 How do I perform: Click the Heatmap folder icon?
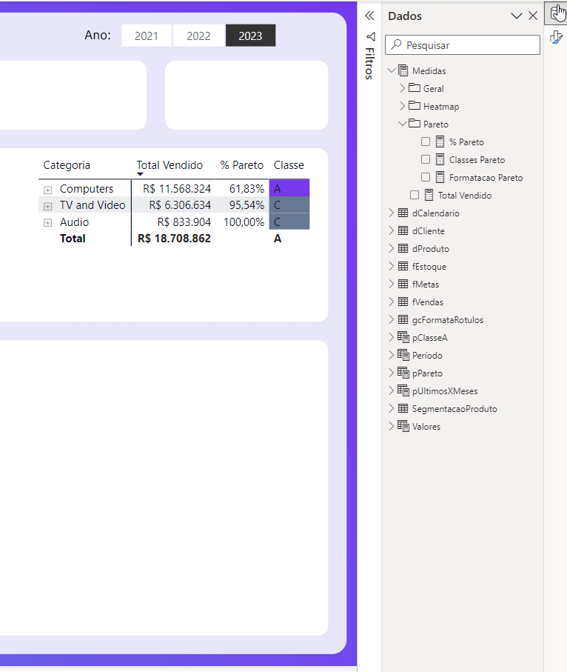point(414,105)
